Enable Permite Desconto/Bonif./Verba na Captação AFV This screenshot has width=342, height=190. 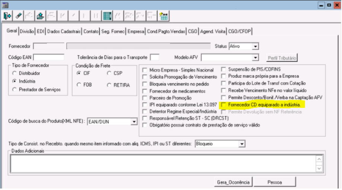[223, 97]
